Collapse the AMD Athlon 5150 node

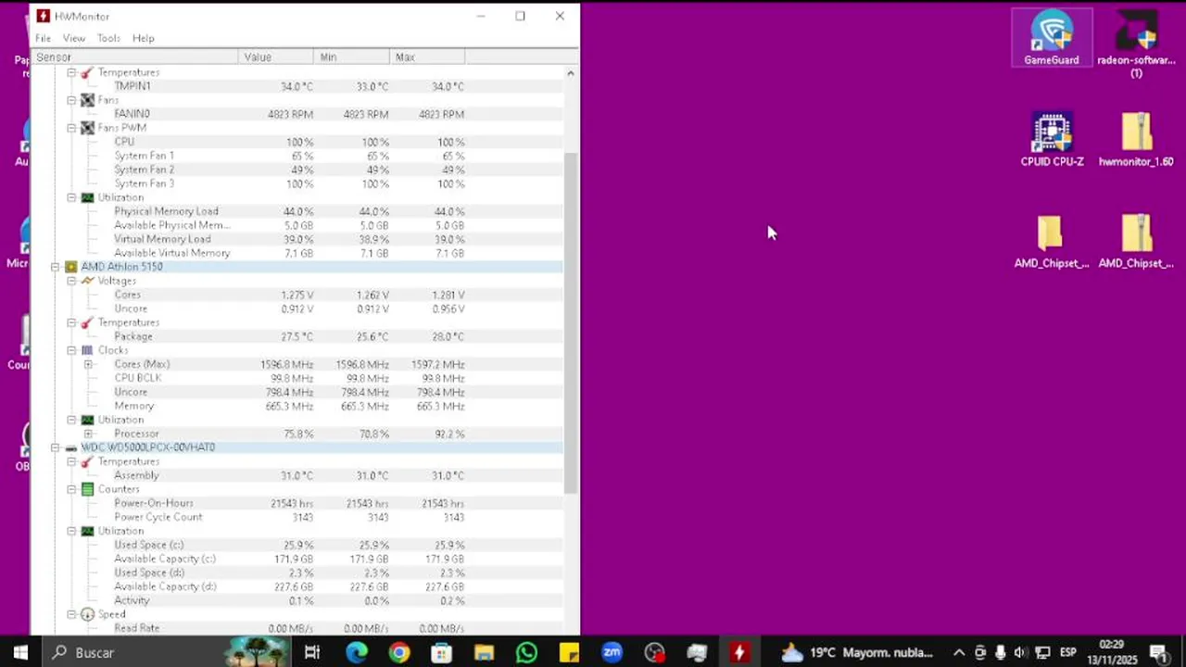coord(56,267)
